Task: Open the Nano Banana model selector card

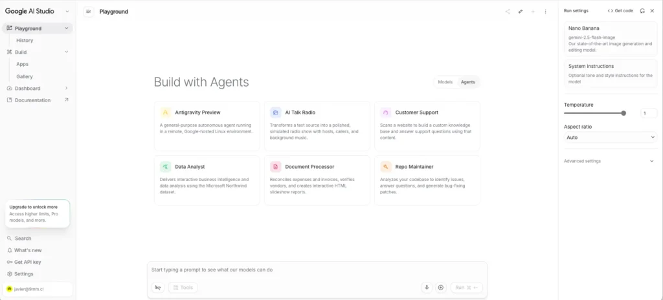Action: point(610,39)
